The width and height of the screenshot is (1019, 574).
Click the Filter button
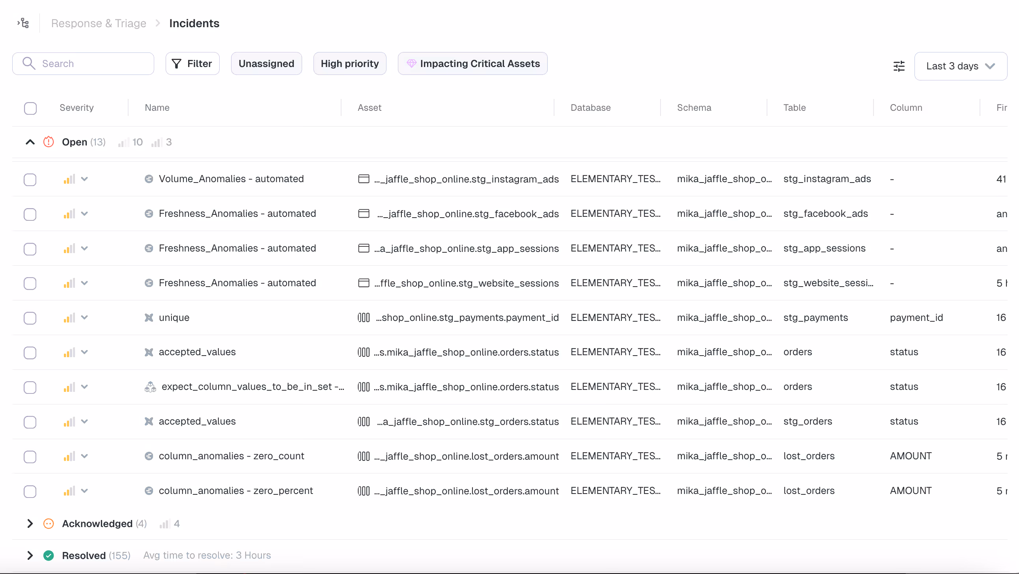pos(193,64)
